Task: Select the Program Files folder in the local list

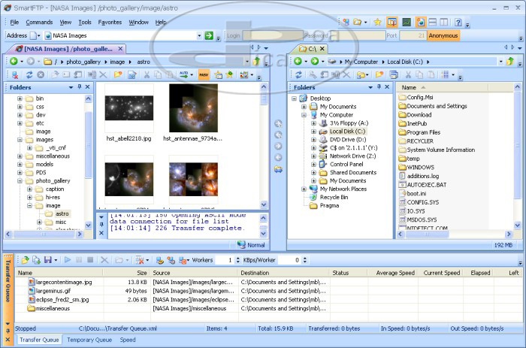Action: click(423, 132)
